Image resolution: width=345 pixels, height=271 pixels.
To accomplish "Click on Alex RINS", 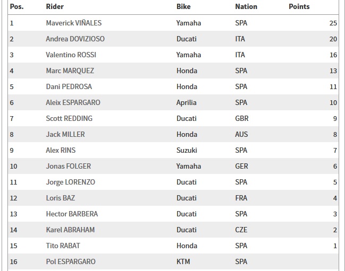I will (61, 151).
